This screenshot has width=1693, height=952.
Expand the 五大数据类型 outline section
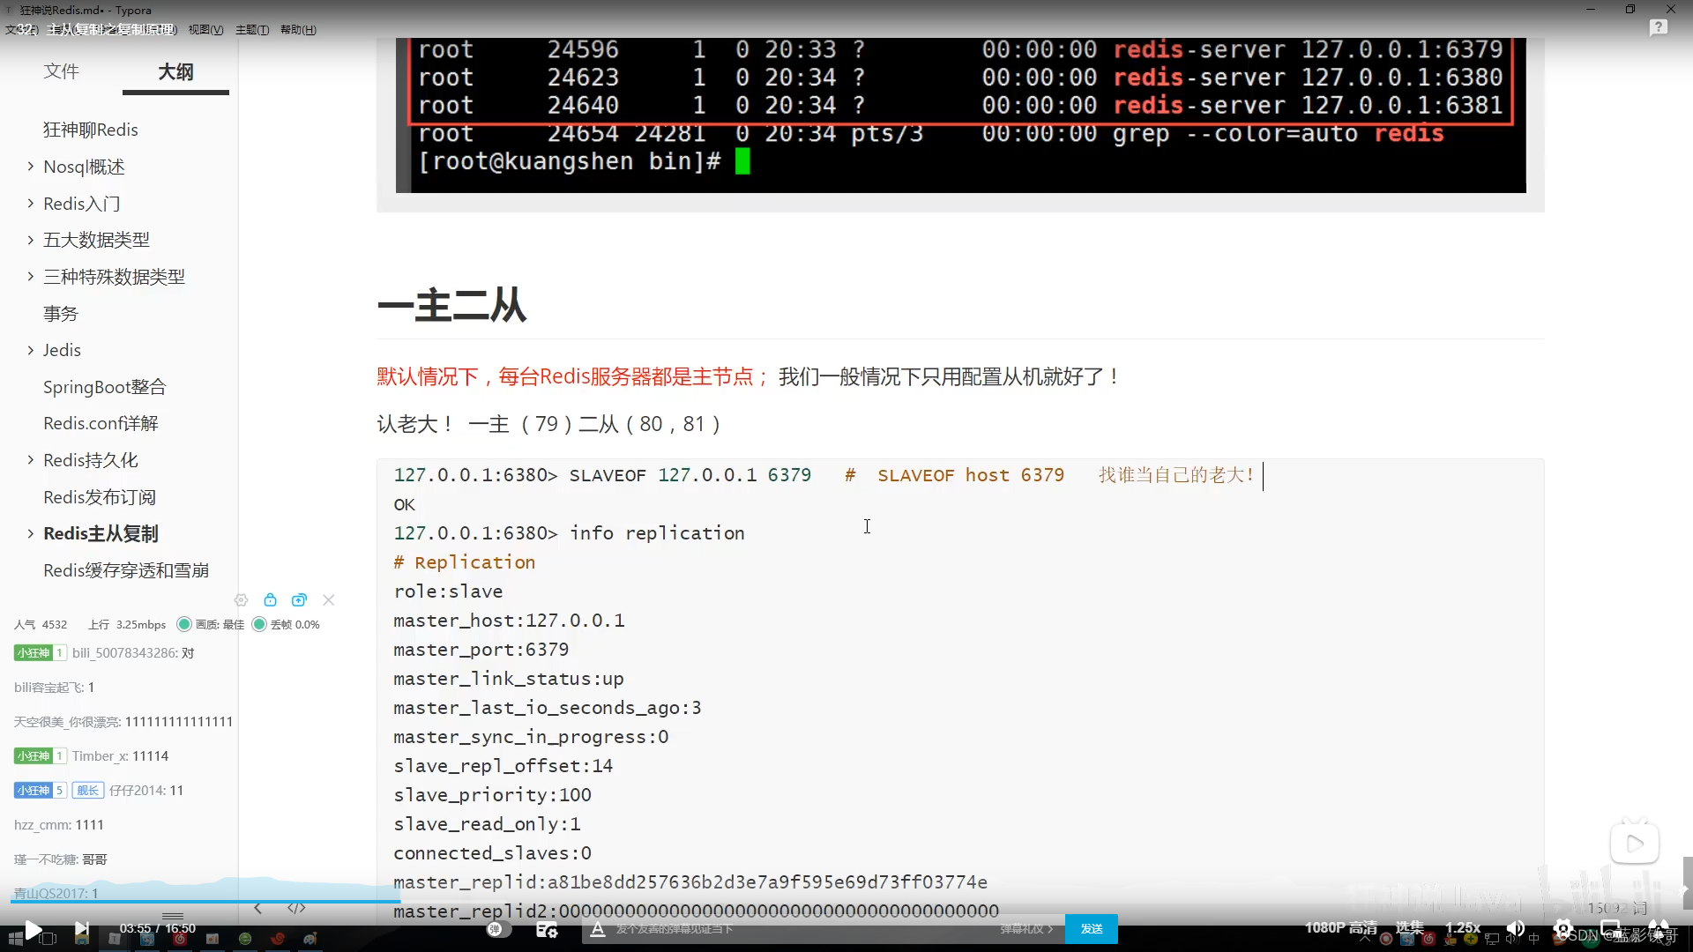coord(31,240)
